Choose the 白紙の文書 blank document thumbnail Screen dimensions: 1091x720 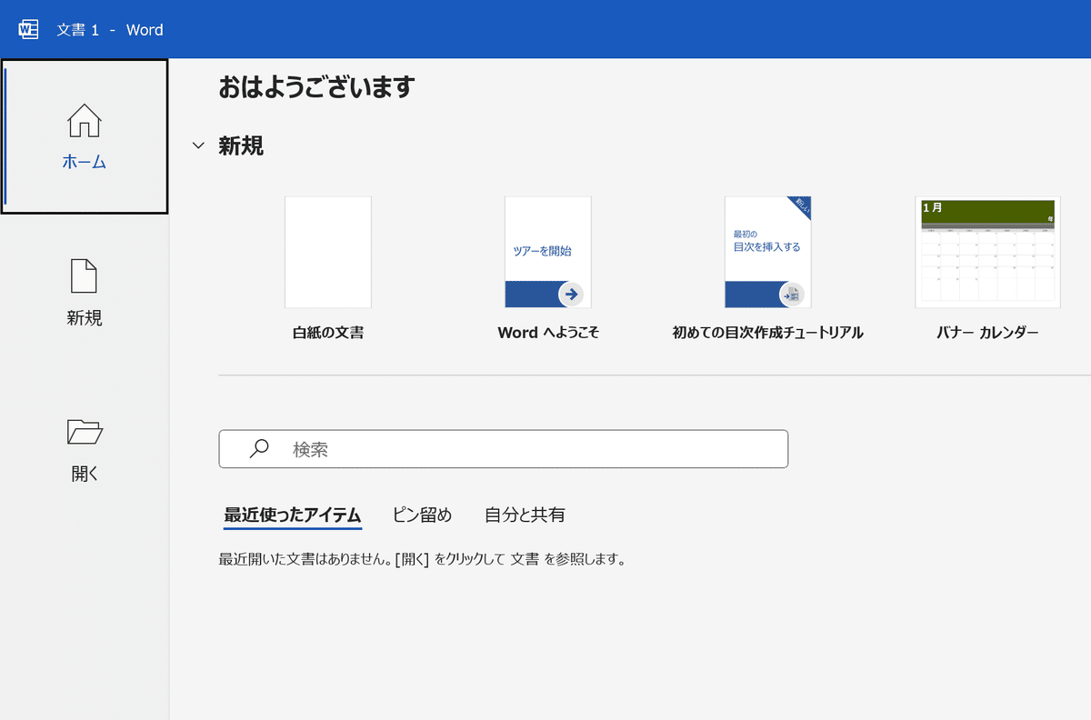click(328, 252)
